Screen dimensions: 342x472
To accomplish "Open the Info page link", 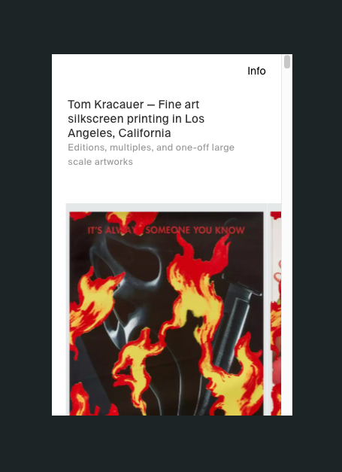I will [x=256, y=71].
